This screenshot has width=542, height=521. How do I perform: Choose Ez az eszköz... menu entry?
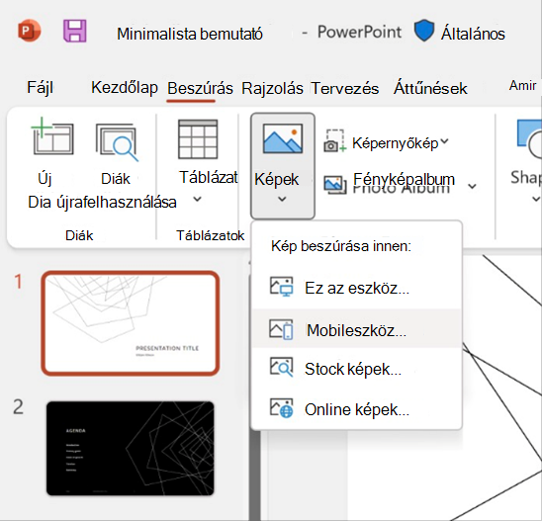click(x=356, y=288)
